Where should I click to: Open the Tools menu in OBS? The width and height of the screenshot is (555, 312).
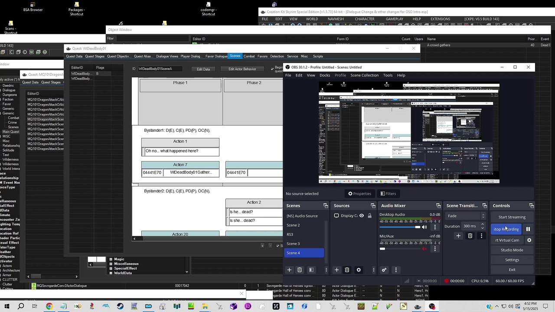(388, 75)
